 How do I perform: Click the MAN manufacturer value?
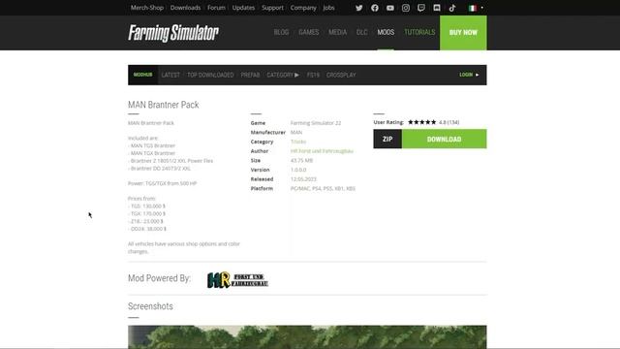coord(296,133)
